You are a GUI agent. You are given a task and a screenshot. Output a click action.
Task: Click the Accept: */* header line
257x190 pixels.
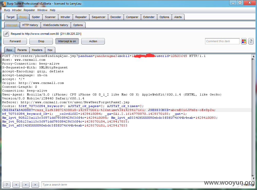pos(13,79)
